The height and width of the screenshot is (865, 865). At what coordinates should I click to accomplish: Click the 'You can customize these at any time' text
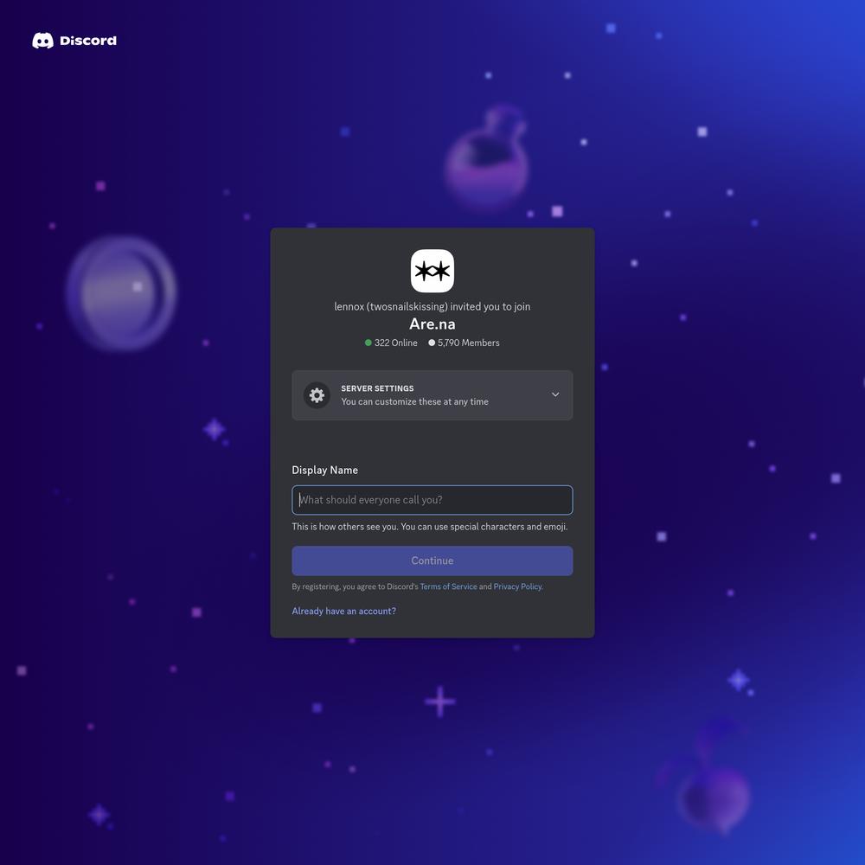click(x=414, y=401)
